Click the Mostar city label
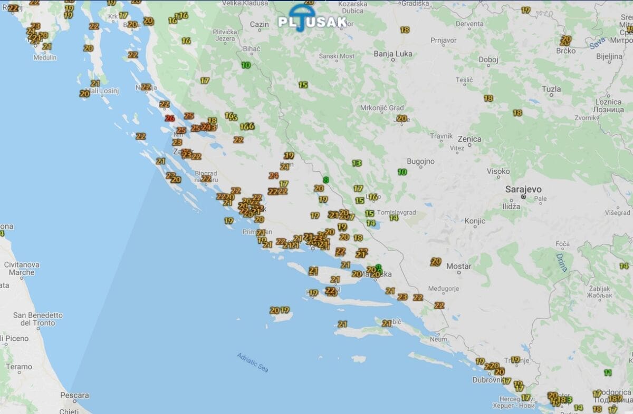The width and height of the screenshot is (633, 414). pos(458,267)
